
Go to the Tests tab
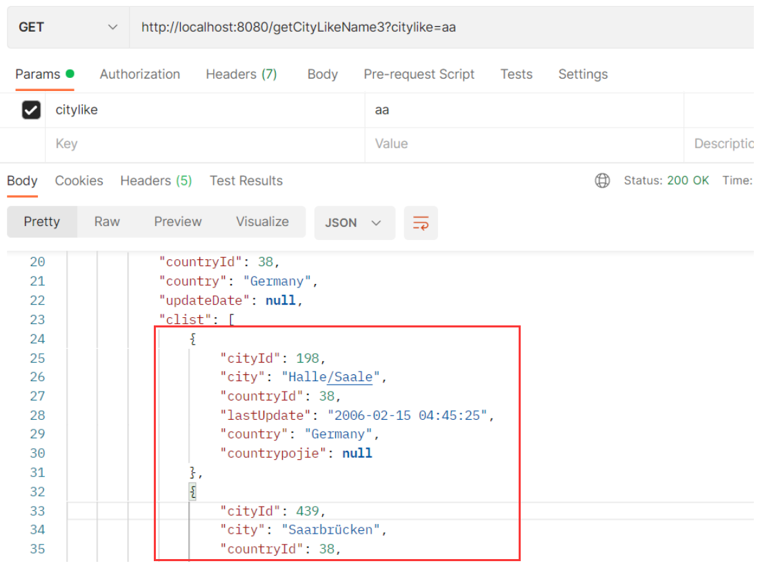click(x=516, y=74)
